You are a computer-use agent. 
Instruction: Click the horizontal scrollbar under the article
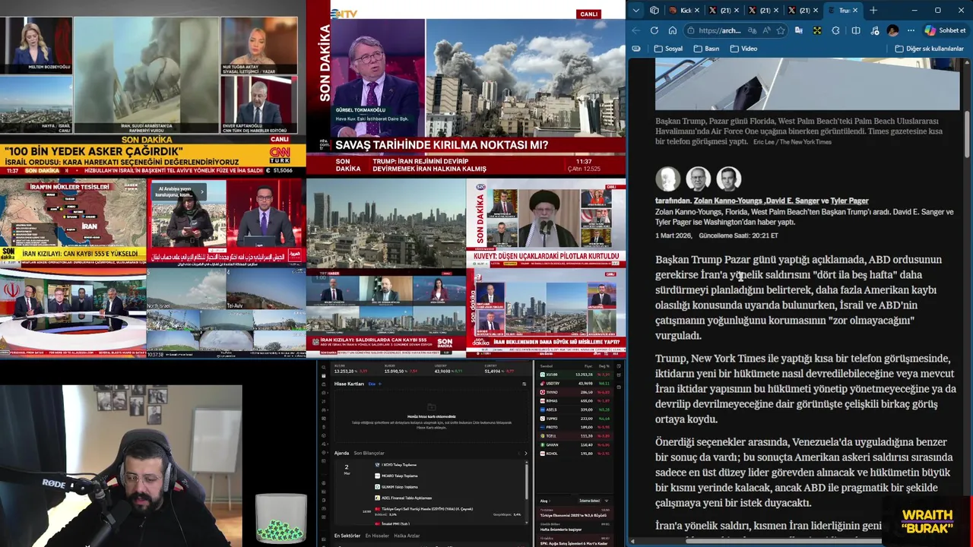pyautogui.click(x=783, y=541)
